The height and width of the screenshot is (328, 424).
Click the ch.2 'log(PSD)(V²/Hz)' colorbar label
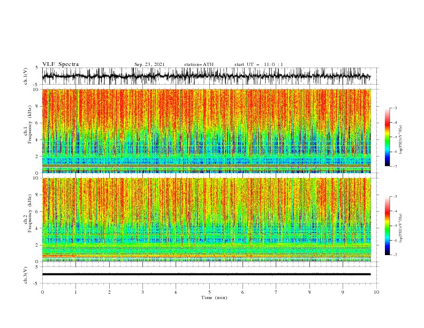pyautogui.click(x=400, y=228)
